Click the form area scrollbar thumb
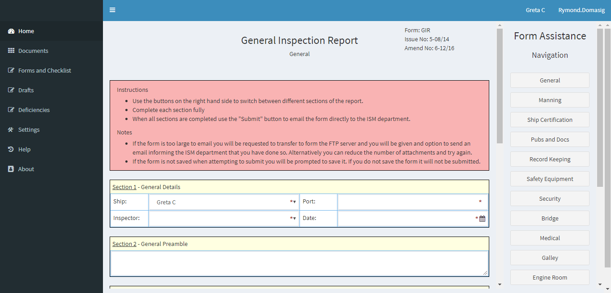This screenshot has width=611, height=293. point(500,86)
